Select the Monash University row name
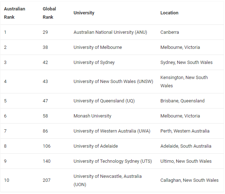Viewport: 225px width, 194px height. 93,116
